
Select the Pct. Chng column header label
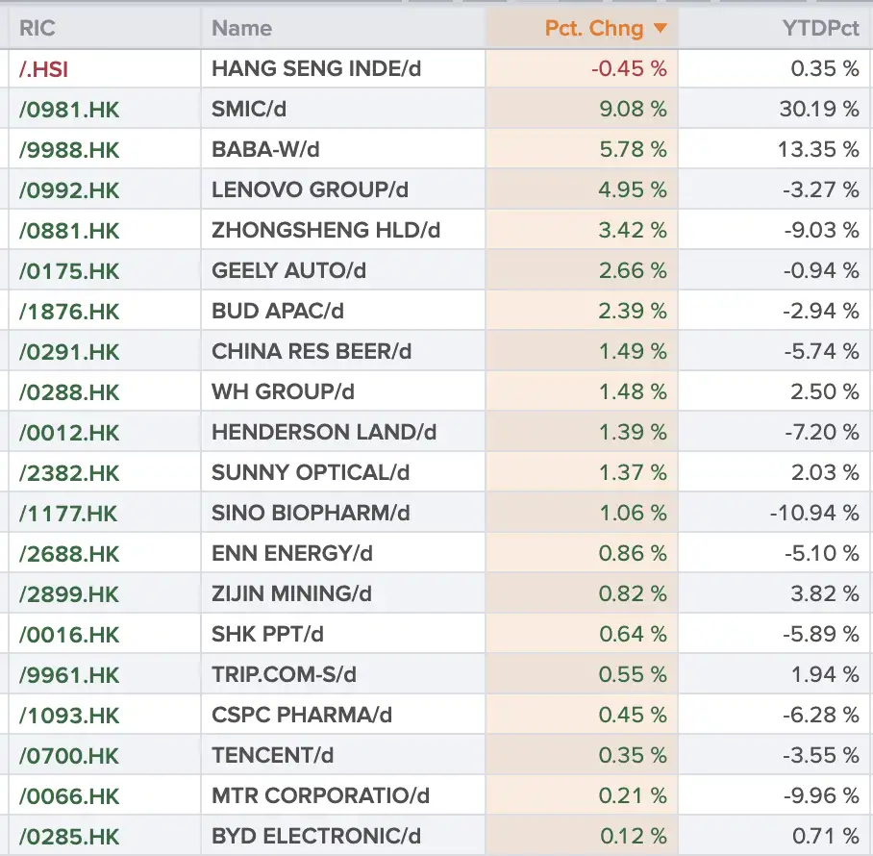tap(593, 29)
